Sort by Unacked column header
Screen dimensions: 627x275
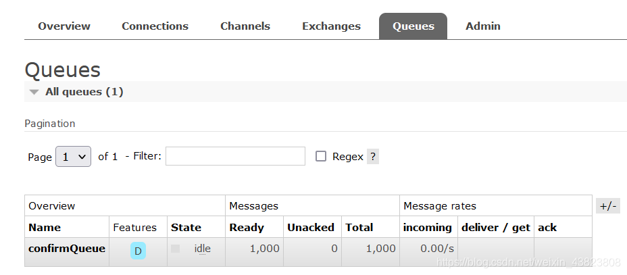tap(311, 228)
